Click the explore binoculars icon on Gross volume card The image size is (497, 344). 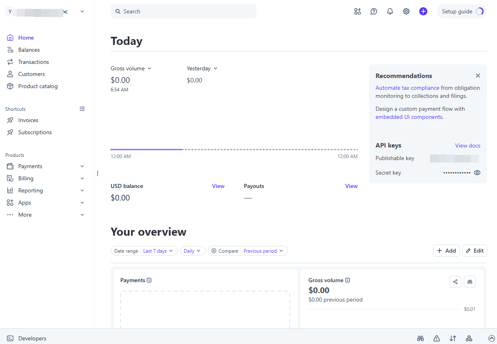tap(470, 282)
